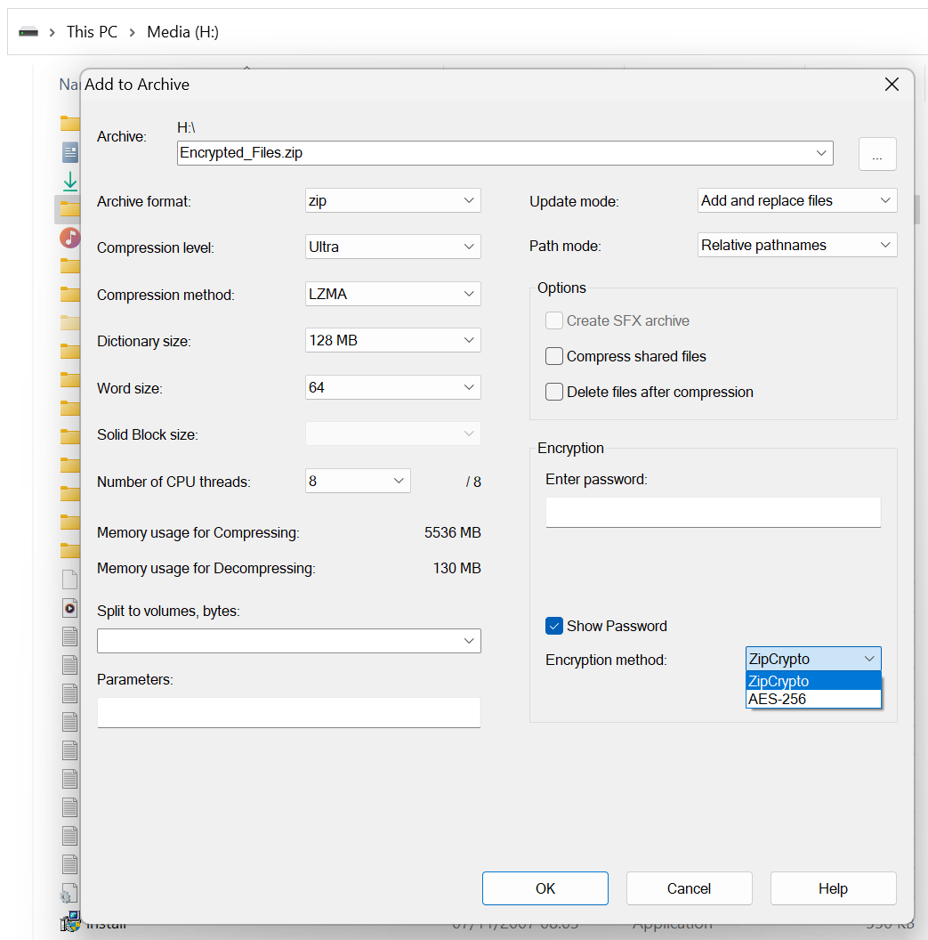Viewport: 928px width, 940px height.
Task: Click the gear settings file icon in Explorer
Action: click(x=69, y=893)
